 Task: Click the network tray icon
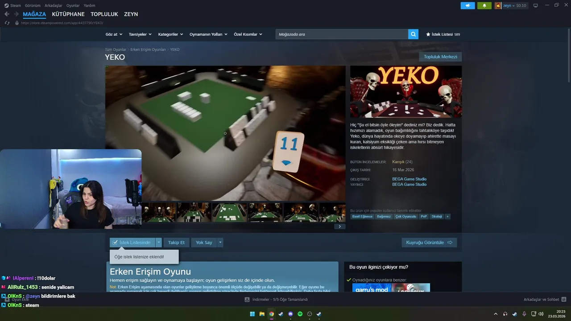pyautogui.click(x=534, y=314)
